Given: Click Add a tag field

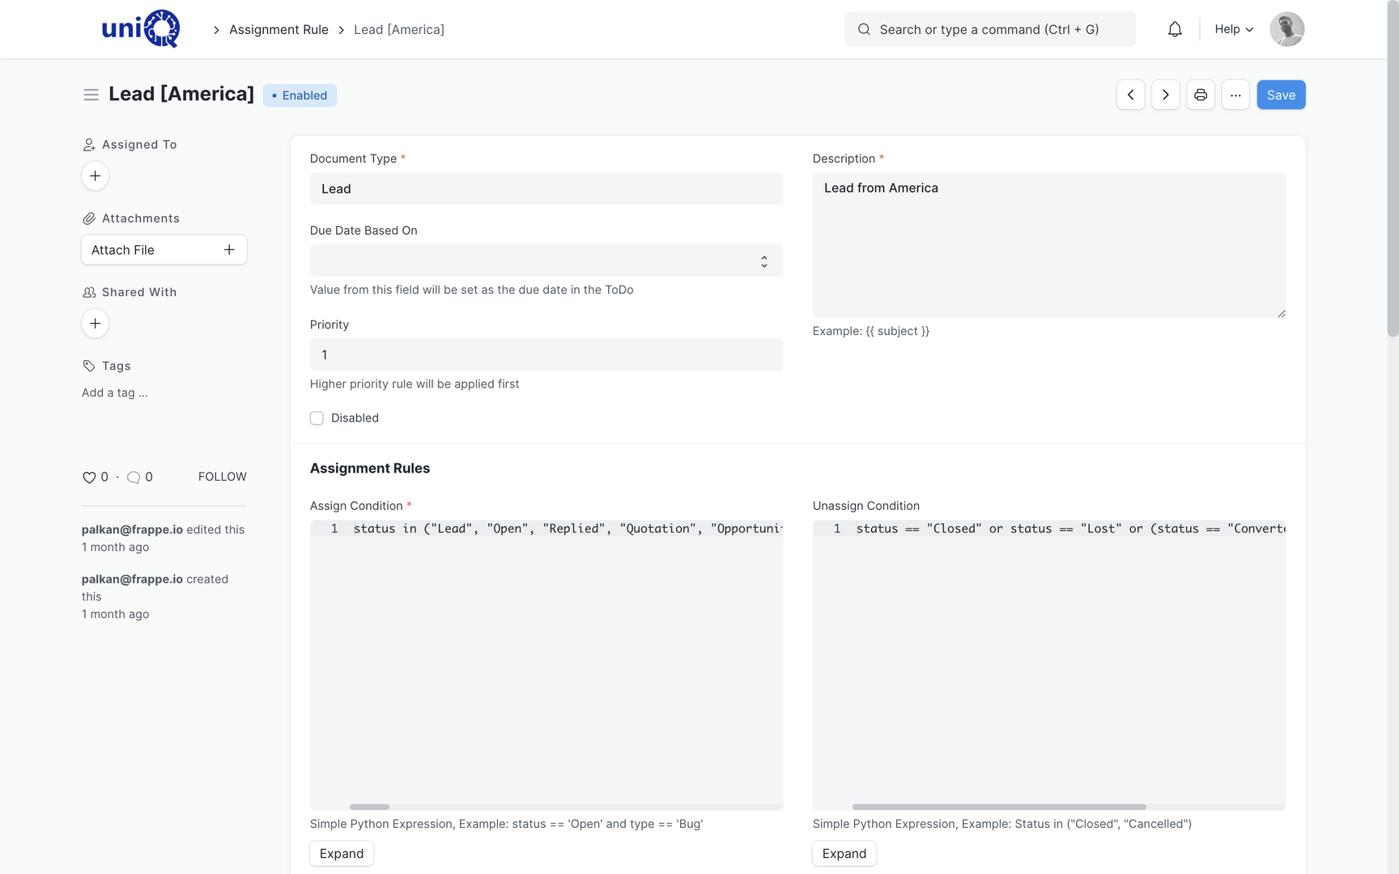Looking at the screenshot, I should pyautogui.click(x=114, y=392).
